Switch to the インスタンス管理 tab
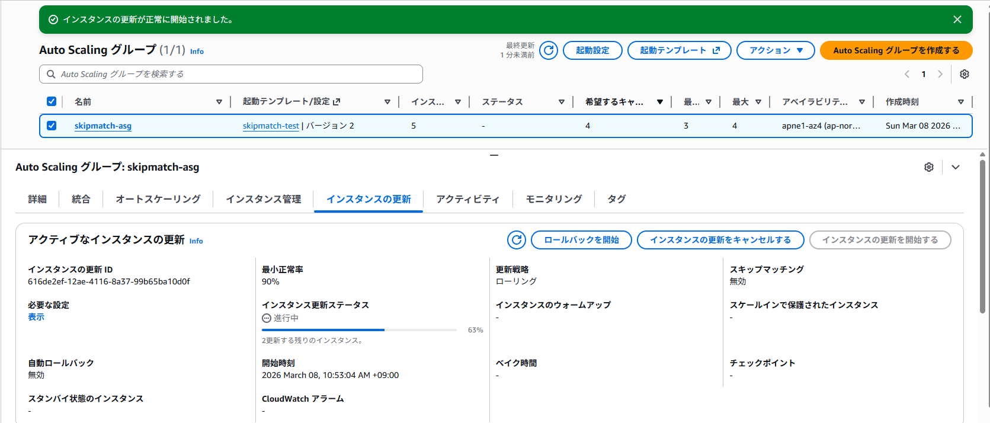 click(263, 199)
